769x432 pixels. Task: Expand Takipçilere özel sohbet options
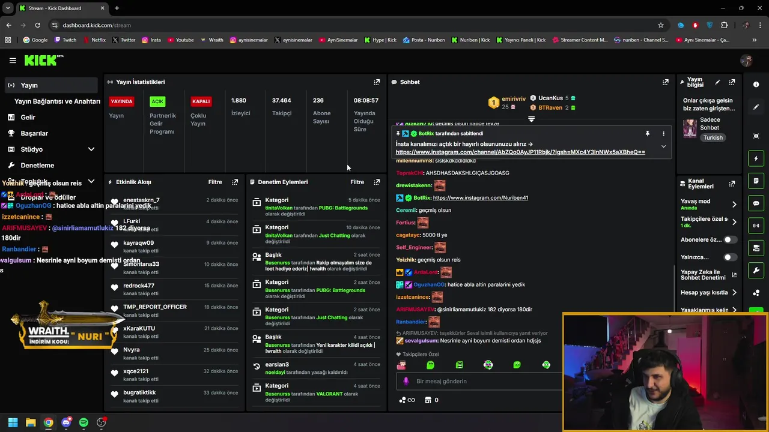(x=734, y=222)
